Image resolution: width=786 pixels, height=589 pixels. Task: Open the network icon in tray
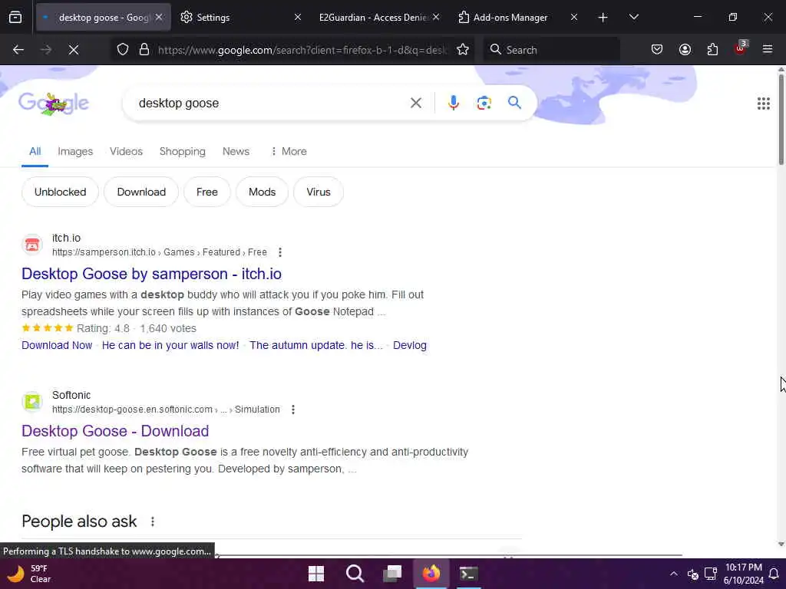710,574
